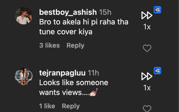Click the comment text "Bro to akela hi pi raha tha"
This screenshot has height=112, width=179.
tap(84, 22)
